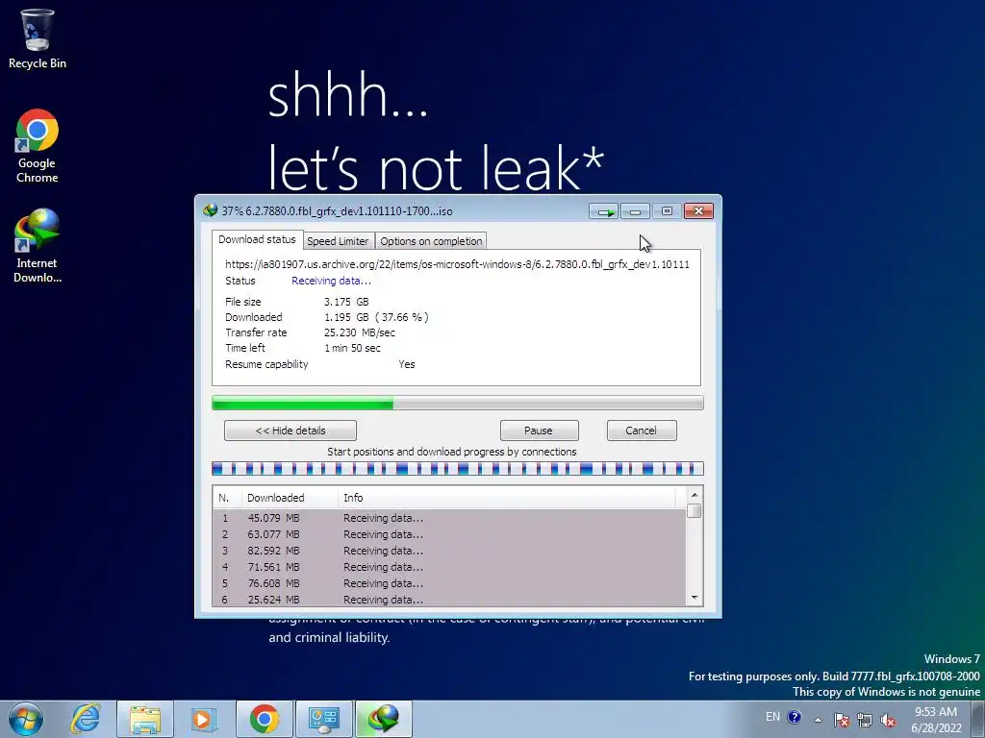
Task: Click the network status tray icon
Action: pos(865,720)
